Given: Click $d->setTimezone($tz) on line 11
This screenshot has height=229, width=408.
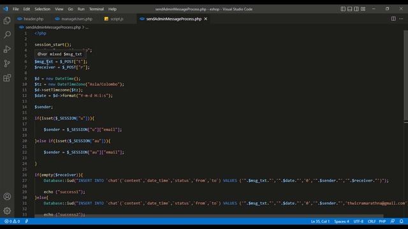Looking at the screenshot, I should click(x=59, y=90).
